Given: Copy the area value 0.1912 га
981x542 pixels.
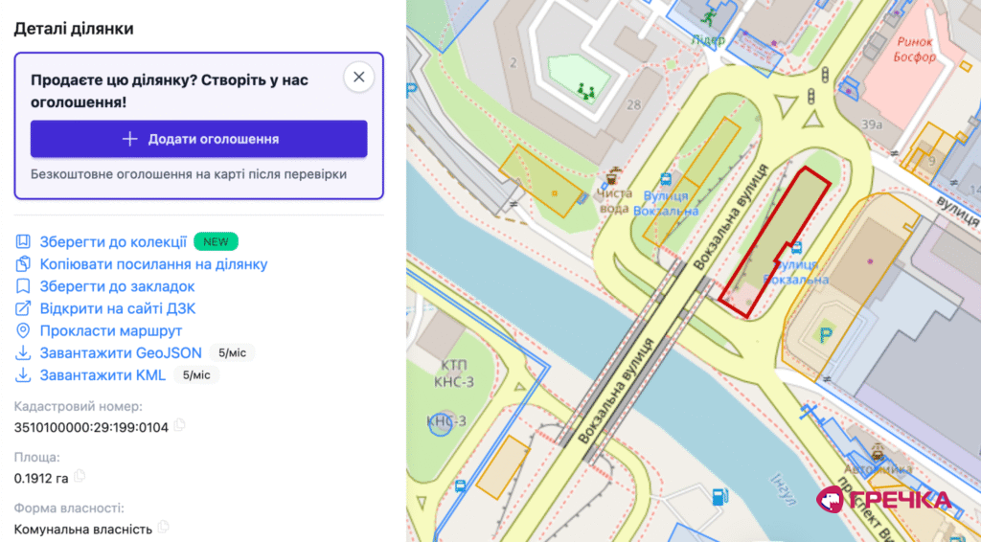Looking at the screenshot, I should (80, 476).
